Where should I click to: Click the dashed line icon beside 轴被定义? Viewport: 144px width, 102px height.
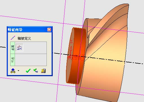click(13, 38)
